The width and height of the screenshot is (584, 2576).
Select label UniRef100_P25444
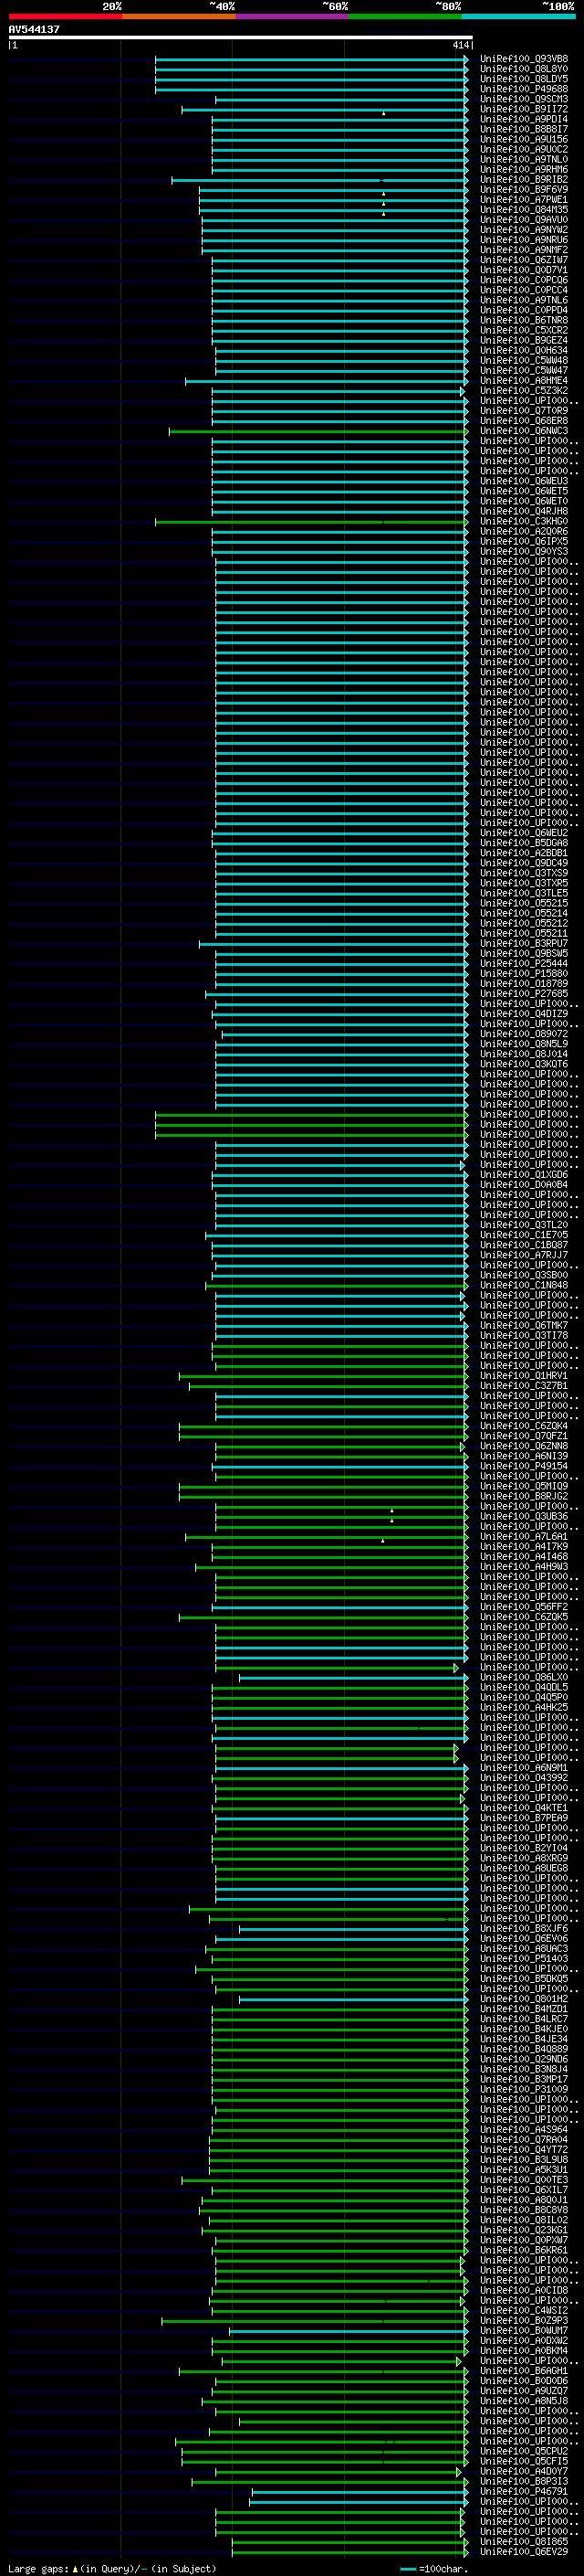(524, 964)
